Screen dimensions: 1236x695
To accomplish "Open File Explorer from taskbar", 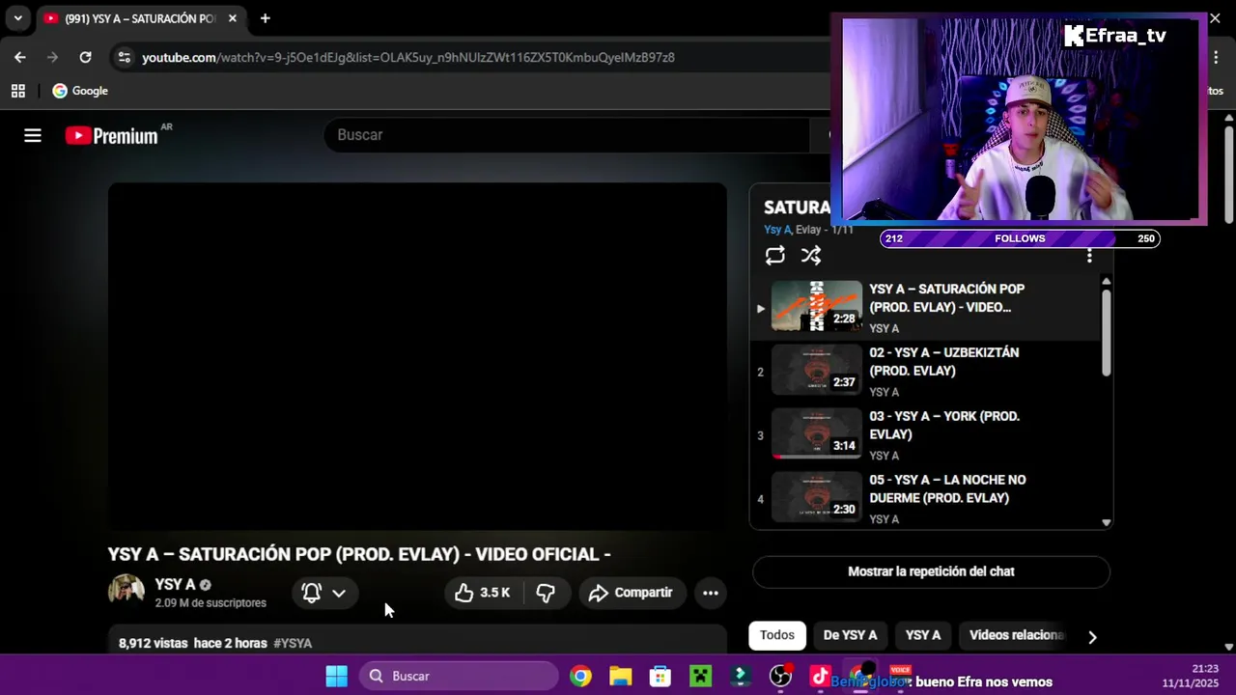I will pos(620,677).
